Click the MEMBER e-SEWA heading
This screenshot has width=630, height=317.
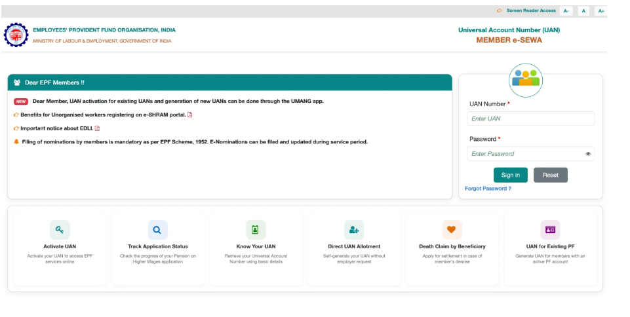tap(509, 40)
